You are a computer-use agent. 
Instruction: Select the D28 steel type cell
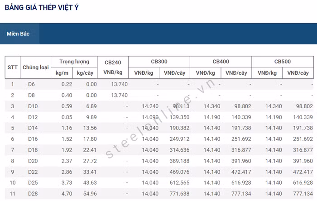tap(33, 193)
